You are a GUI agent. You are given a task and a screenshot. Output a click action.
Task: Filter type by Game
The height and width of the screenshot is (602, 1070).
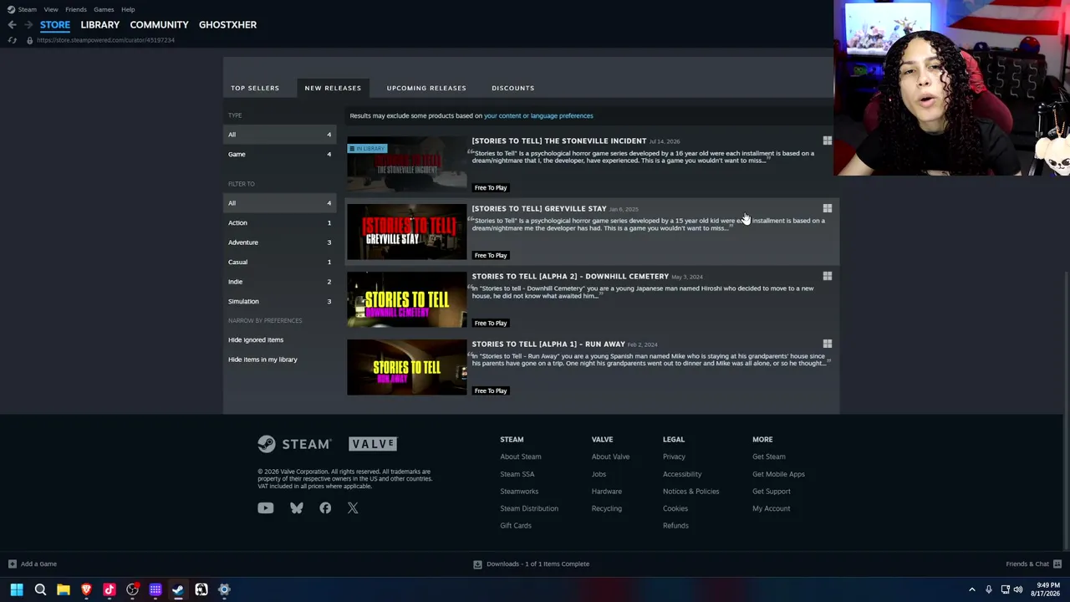[279, 154]
